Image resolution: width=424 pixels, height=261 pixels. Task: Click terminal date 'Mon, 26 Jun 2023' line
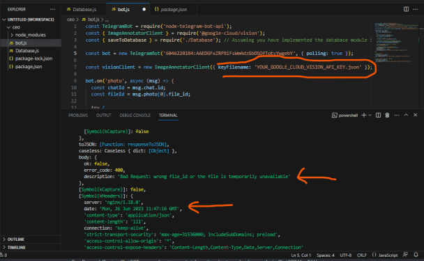[132, 209]
